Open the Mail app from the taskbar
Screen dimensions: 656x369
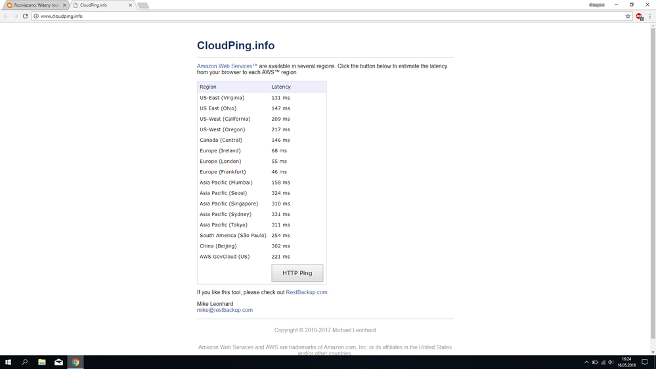click(58, 362)
